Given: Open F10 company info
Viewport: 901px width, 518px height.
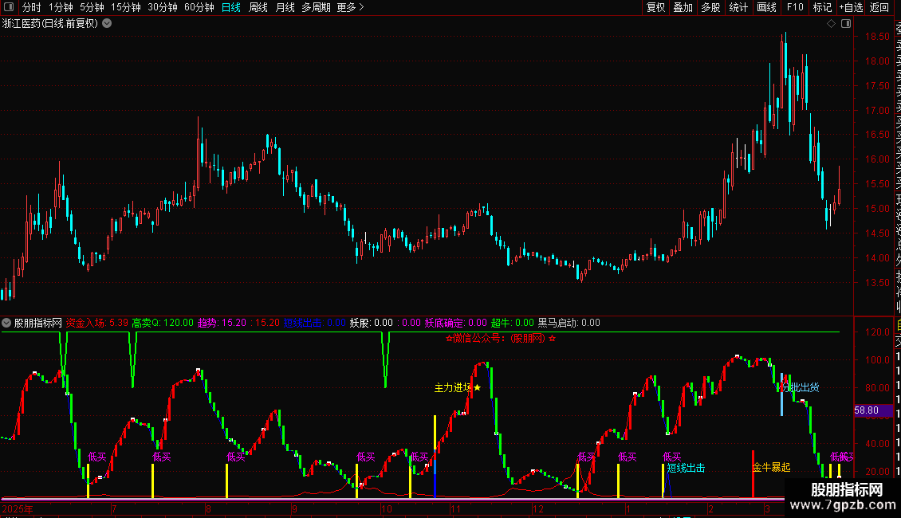Looking at the screenshot, I should pos(795,7).
